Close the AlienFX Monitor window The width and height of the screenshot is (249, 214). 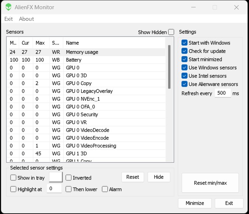click(236, 7)
